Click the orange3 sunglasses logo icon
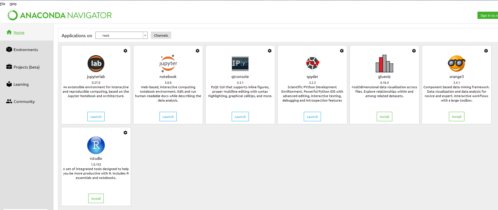The height and width of the screenshot is (210, 498). tap(457, 64)
